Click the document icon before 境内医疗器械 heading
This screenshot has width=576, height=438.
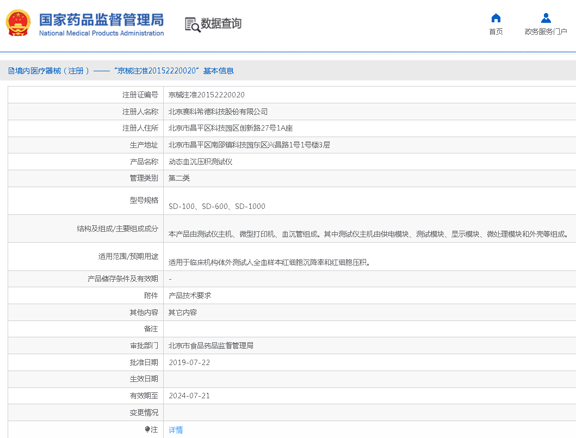click(11, 71)
